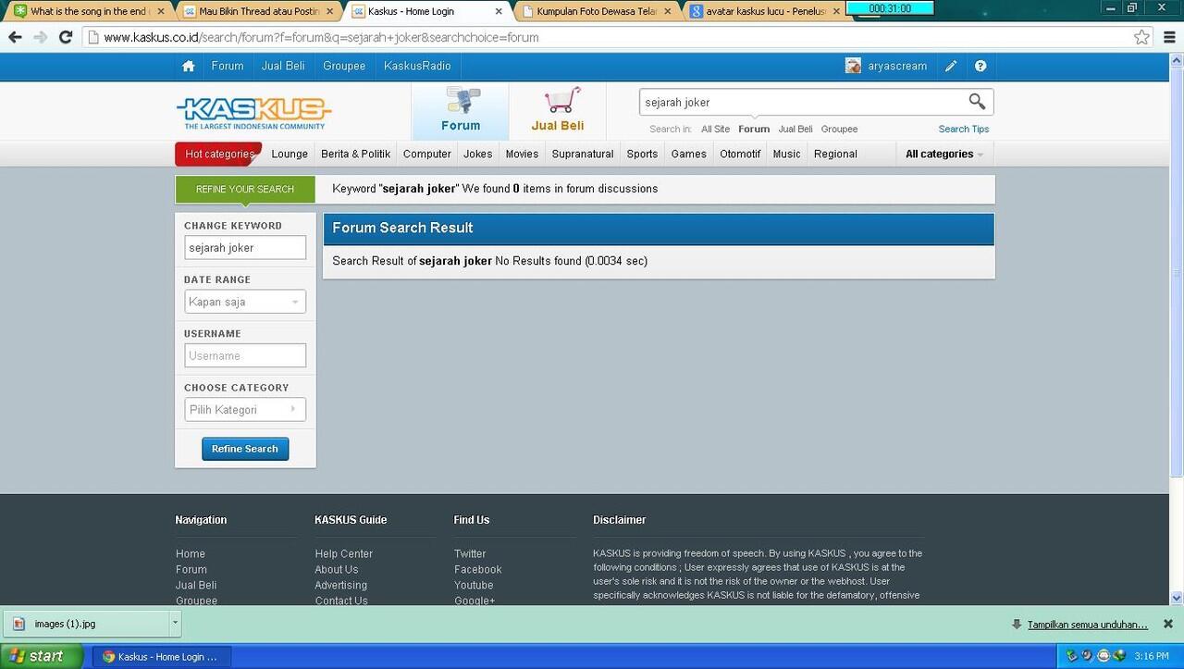Switch to 'Mau Bikin Thread' tab

click(x=257, y=12)
